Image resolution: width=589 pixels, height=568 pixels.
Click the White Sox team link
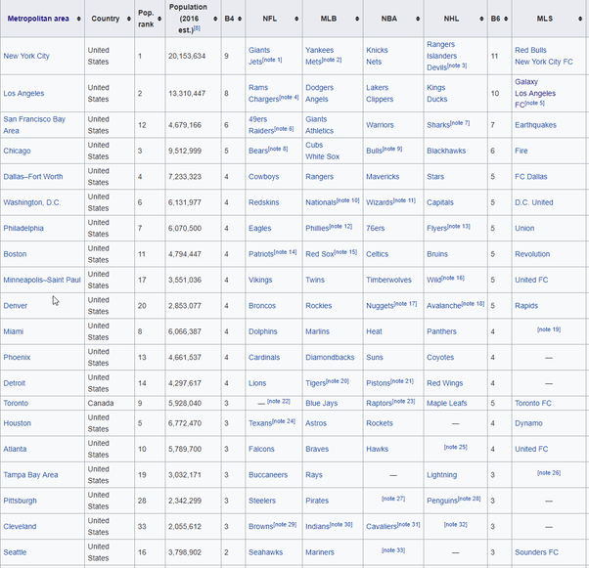323,157
